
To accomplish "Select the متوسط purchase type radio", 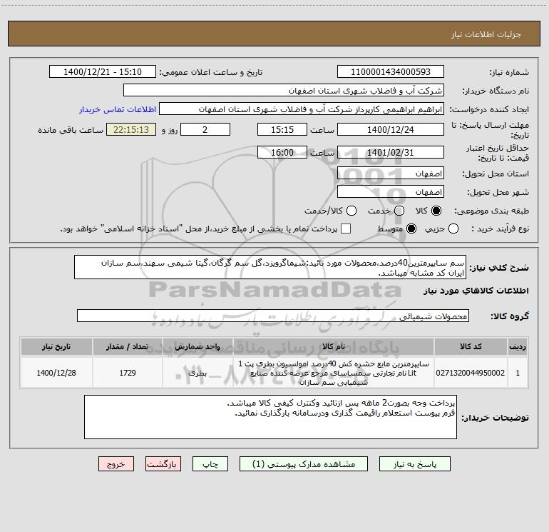I will [x=411, y=229].
